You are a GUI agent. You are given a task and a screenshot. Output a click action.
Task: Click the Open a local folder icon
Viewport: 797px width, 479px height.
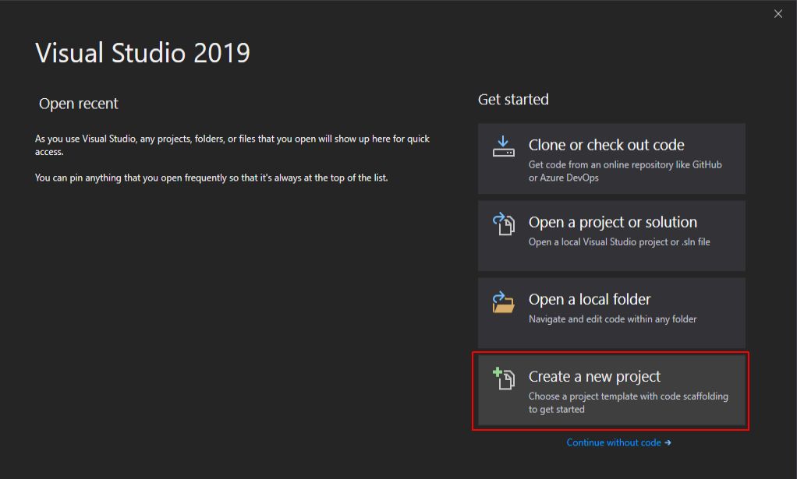504,301
